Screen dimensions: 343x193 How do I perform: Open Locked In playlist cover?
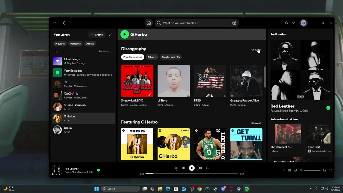click(x=210, y=144)
